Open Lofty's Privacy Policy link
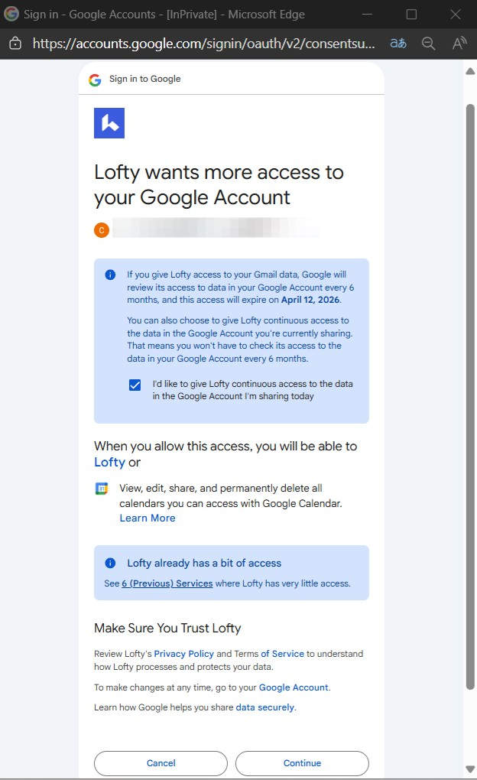 [x=184, y=654]
